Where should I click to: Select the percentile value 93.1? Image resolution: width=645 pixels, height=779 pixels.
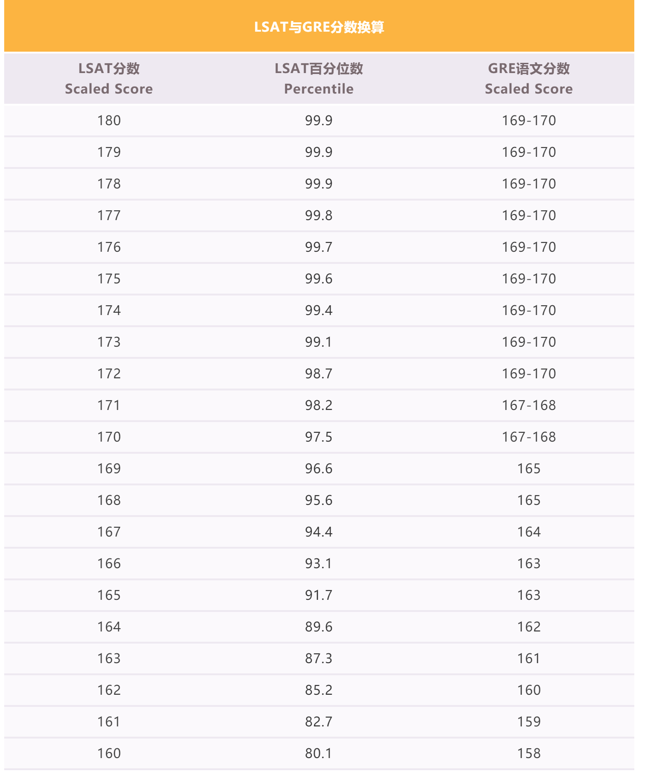319,564
